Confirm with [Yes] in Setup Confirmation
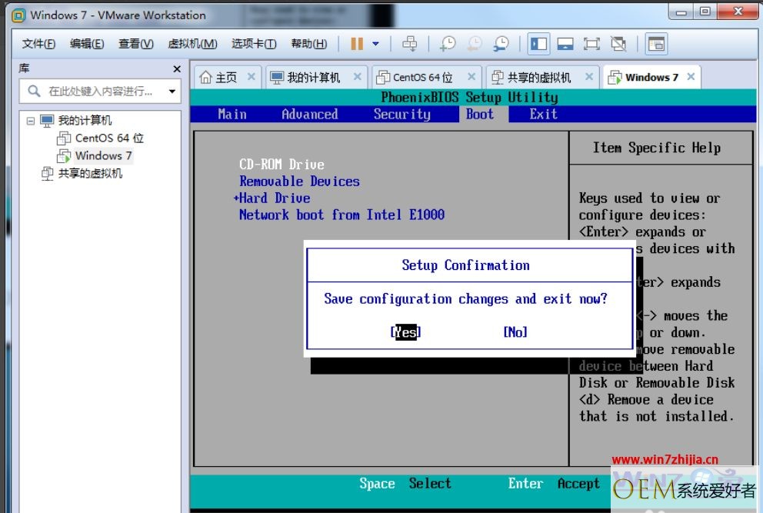The image size is (763, 513). coord(405,332)
